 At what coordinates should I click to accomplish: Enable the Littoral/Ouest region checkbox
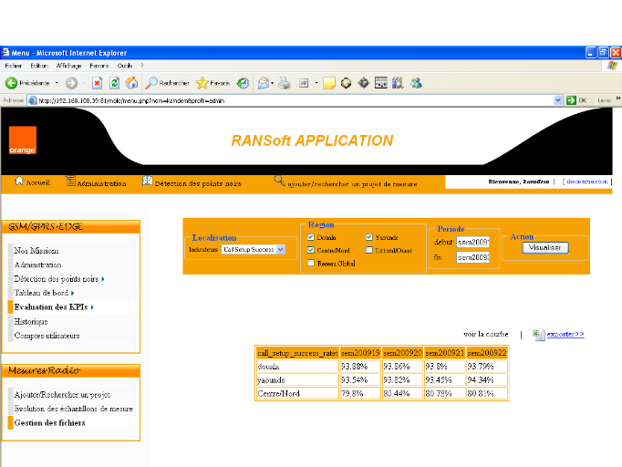(368, 250)
